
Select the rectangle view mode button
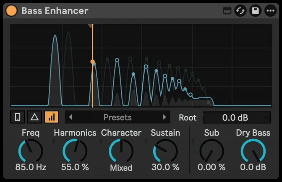click(x=18, y=117)
